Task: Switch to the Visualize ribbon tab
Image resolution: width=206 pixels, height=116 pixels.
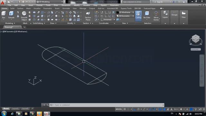Action: (37, 8)
